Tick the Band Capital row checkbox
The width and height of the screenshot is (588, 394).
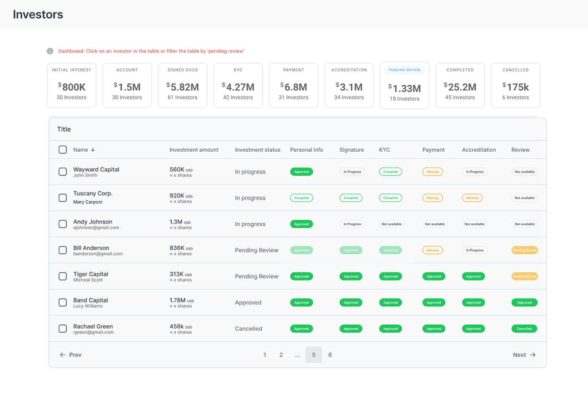tap(63, 302)
